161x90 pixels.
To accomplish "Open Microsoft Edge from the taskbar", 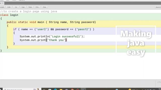I will click(55, 89).
